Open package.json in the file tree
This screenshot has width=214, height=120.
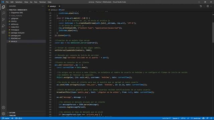(x=16, y=36)
